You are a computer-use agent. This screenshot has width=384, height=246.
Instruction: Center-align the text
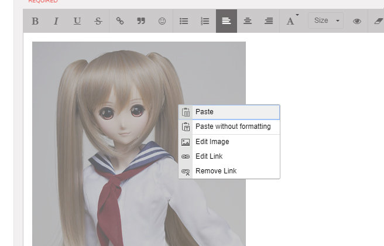tap(248, 21)
